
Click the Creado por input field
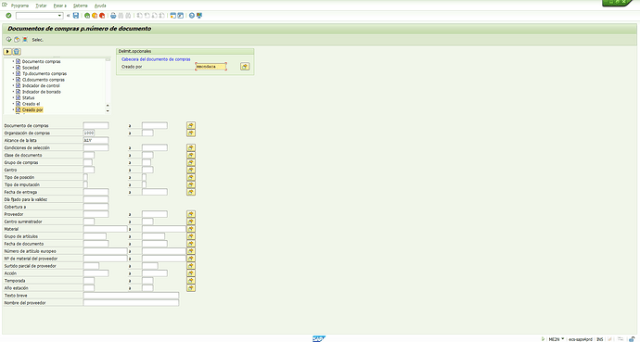[x=211, y=67]
